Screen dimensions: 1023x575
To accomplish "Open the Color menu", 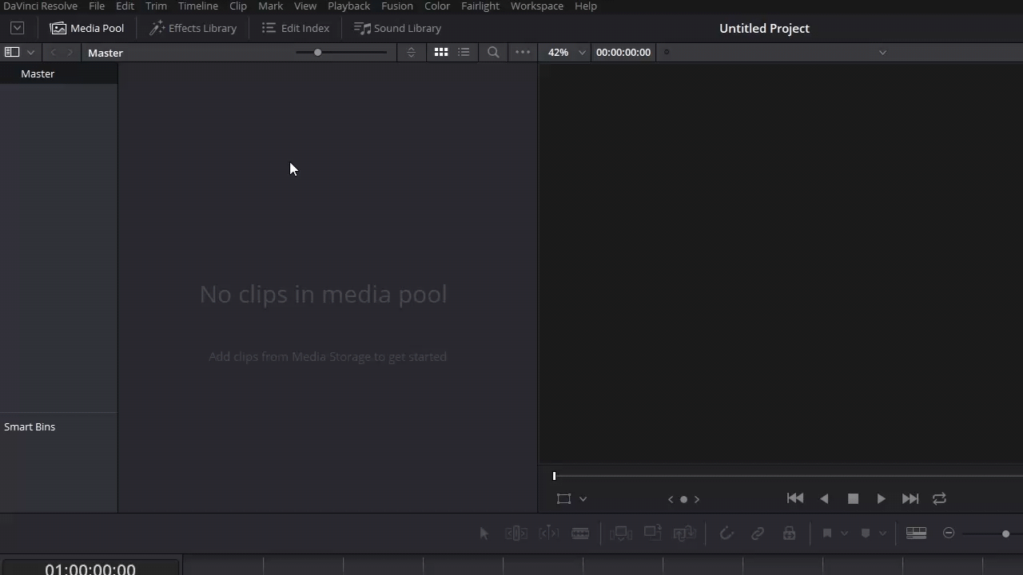I will coord(437,6).
